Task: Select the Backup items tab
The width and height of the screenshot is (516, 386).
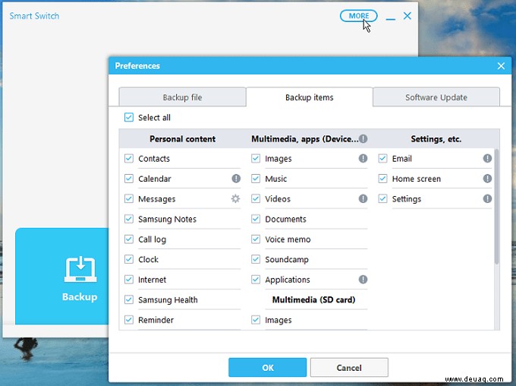Action: [310, 97]
